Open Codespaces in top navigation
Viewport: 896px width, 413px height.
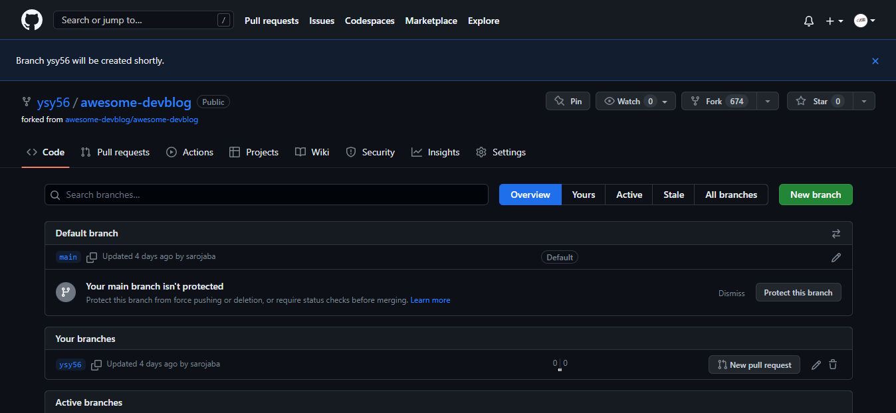[370, 21]
